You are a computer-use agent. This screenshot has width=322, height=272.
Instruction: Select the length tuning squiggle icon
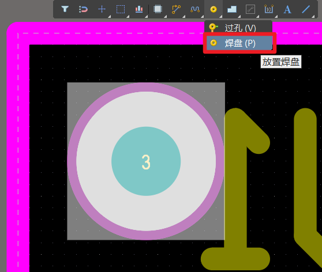click(195, 9)
